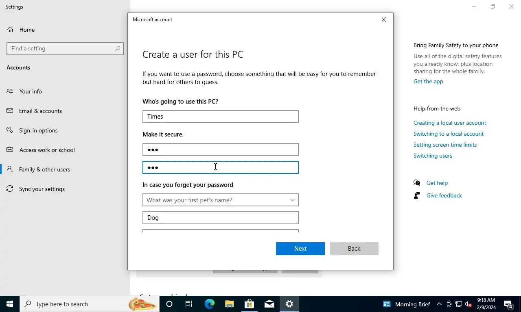Screen dimensions: 521x312
Task: Select Family & other users
Action: [x=44, y=169]
